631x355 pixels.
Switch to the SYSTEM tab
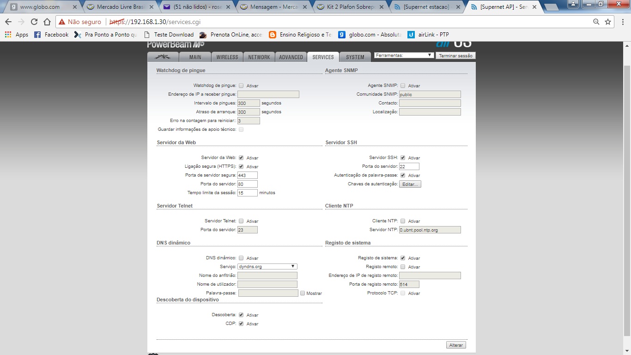(x=355, y=57)
